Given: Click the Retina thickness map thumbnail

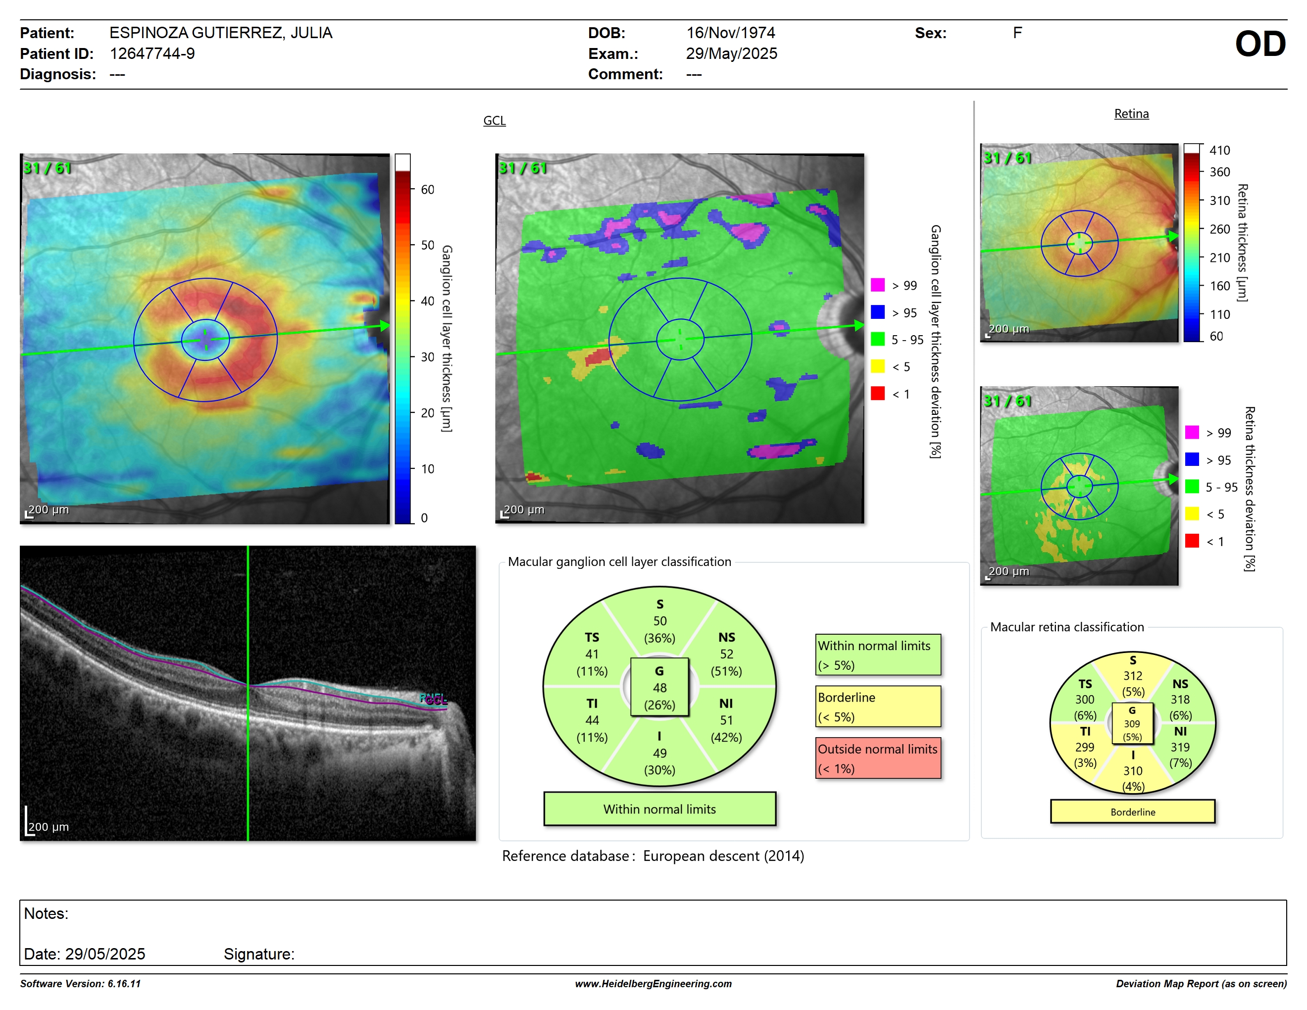Looking at the screenshot, I should pos(1079,242).
